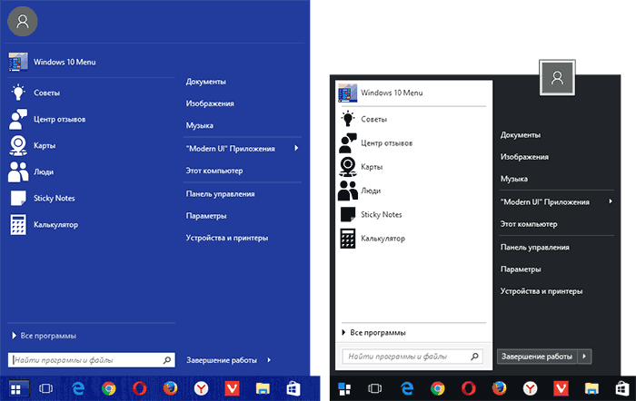Open Люди people icon in blue menu
Viewport: 636px width, 401px height.
click(18, 171)
